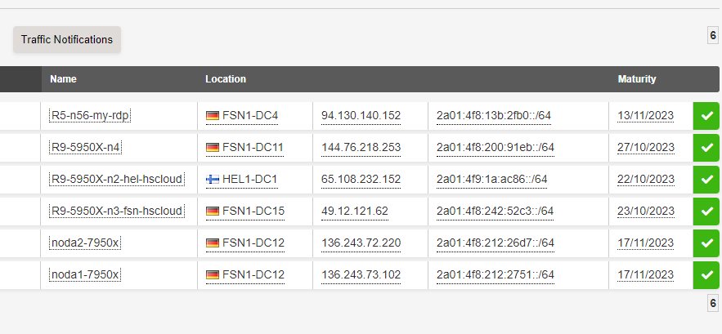Open server noda1-7950x
Viewport: 722px width, 334px height.
(x=86, y=275)
